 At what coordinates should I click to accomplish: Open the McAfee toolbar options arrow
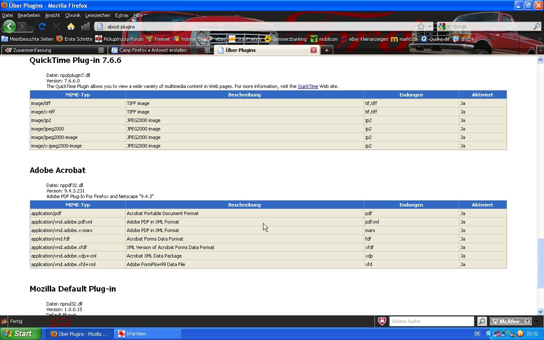537,321
